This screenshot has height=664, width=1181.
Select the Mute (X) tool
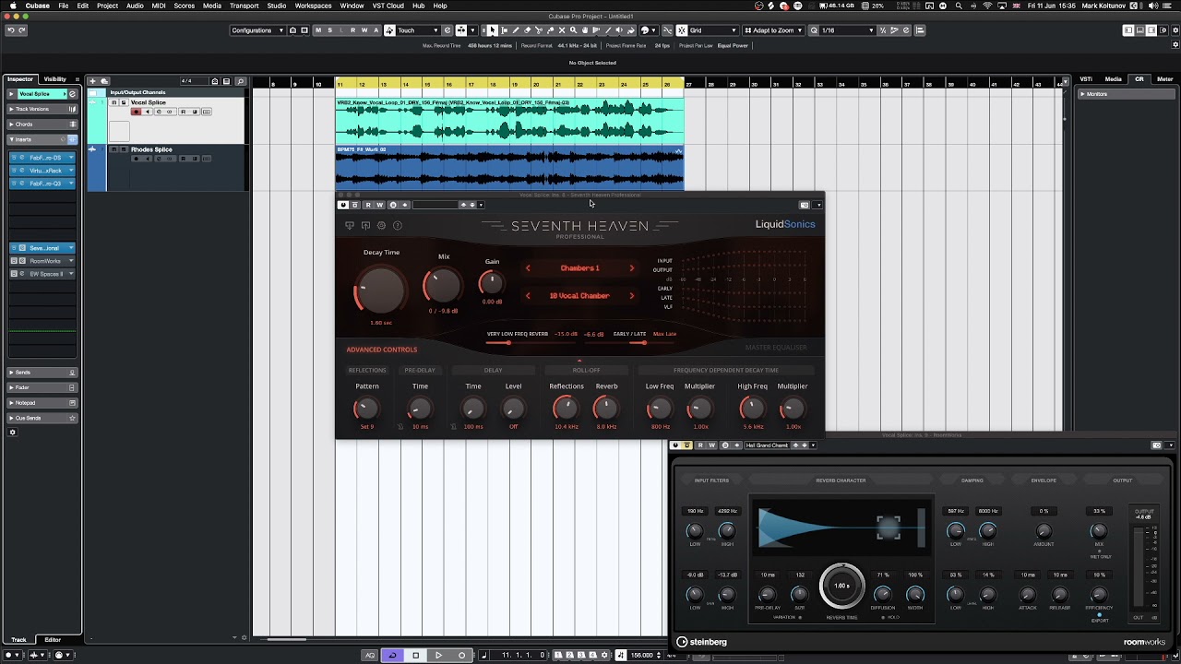562,30
